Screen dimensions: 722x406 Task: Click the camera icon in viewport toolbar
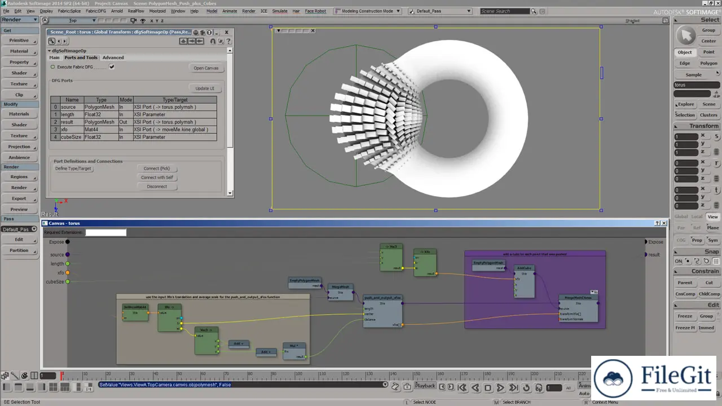point(134,21)
